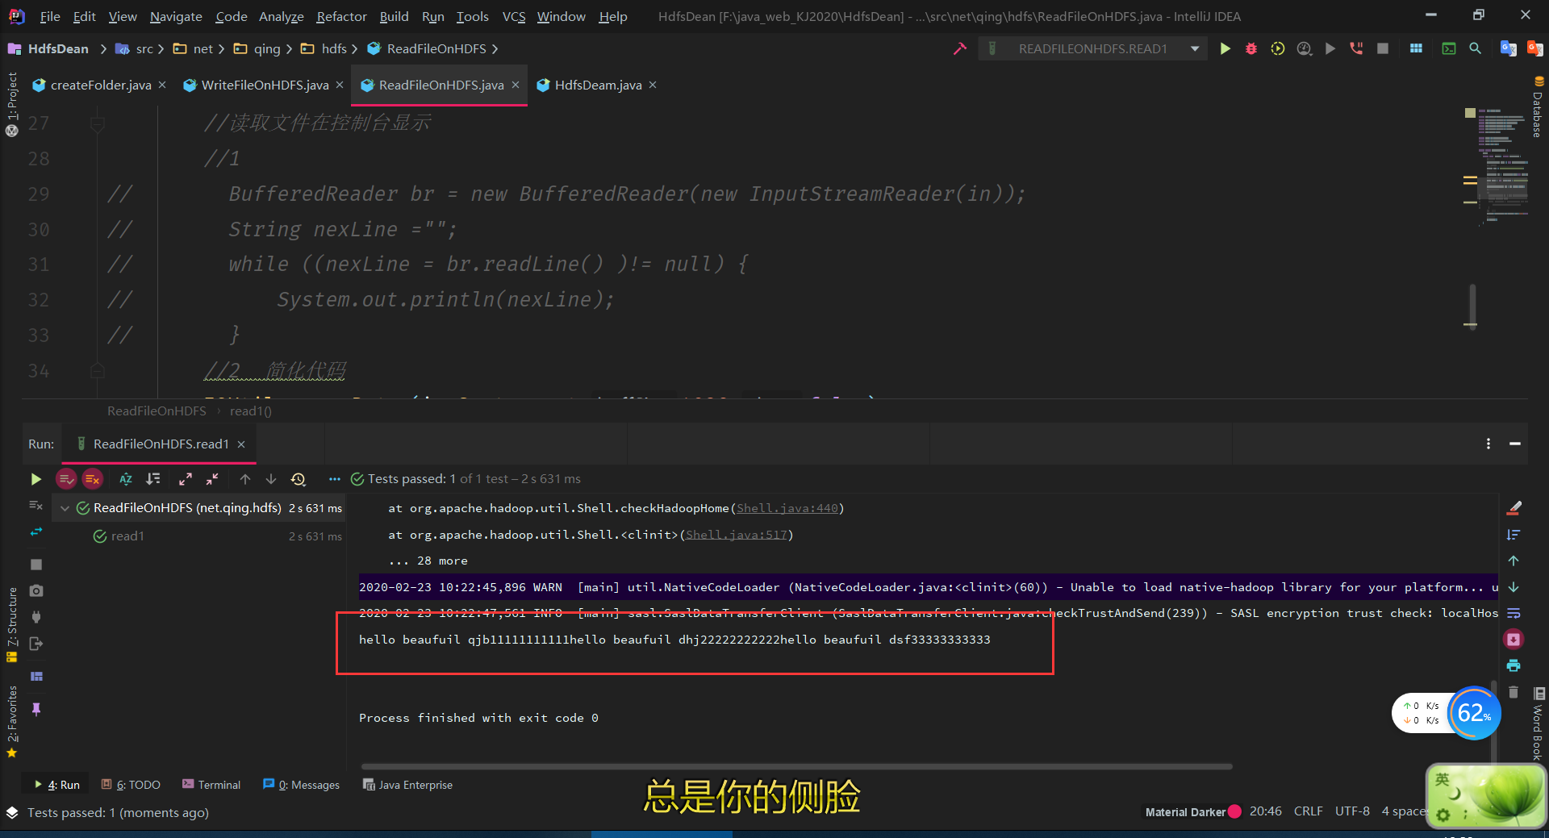1549x838 pixels.
Task: Open the Refactor menu
Action: (341, 16)
